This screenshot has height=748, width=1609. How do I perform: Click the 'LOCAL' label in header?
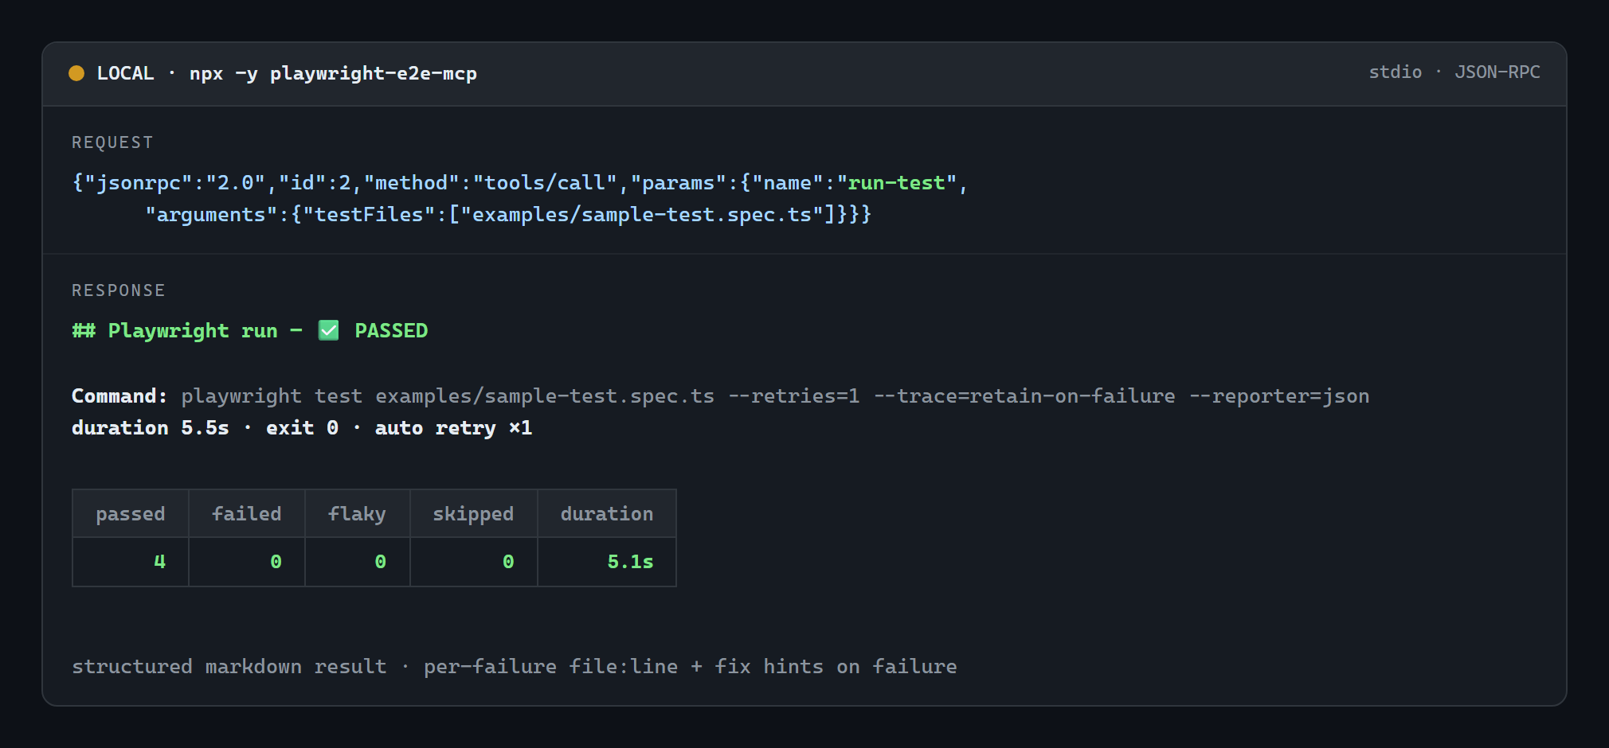pos(125,73)
